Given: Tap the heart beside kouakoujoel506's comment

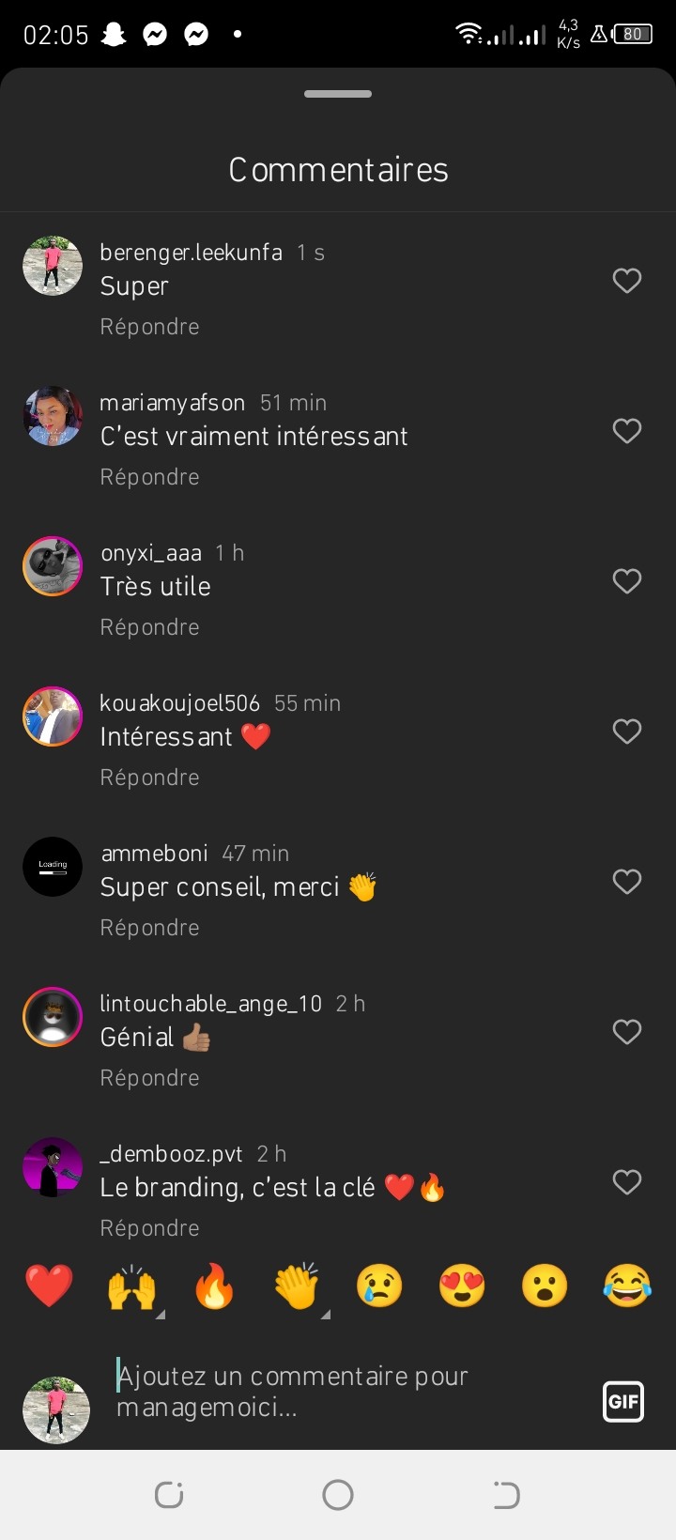Looking at the screenshot, I should 626,731.
